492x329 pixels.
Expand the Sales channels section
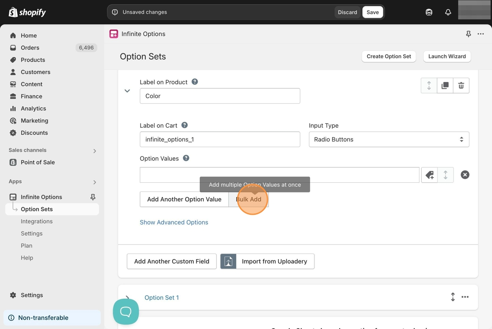tap(94, 151)
